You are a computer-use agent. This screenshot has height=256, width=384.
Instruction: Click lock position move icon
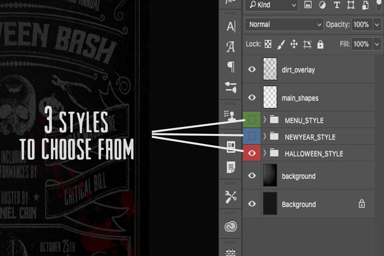(x=294, y=44)
